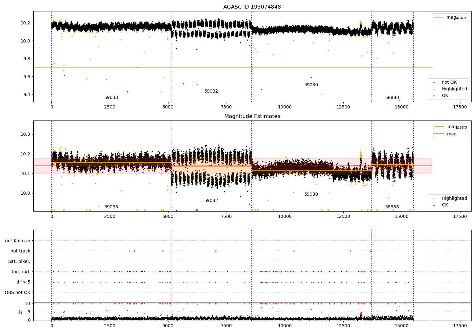Click the 15000 x-tick under bottom plot
The width and height of the screenshot is (476, 333).
point(401,325)
